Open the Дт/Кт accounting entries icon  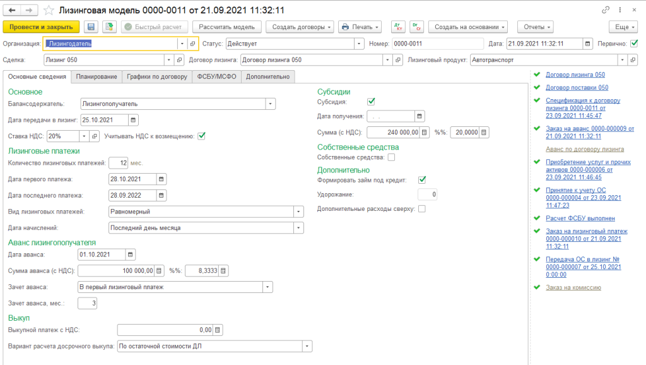(x=398, y=27)
